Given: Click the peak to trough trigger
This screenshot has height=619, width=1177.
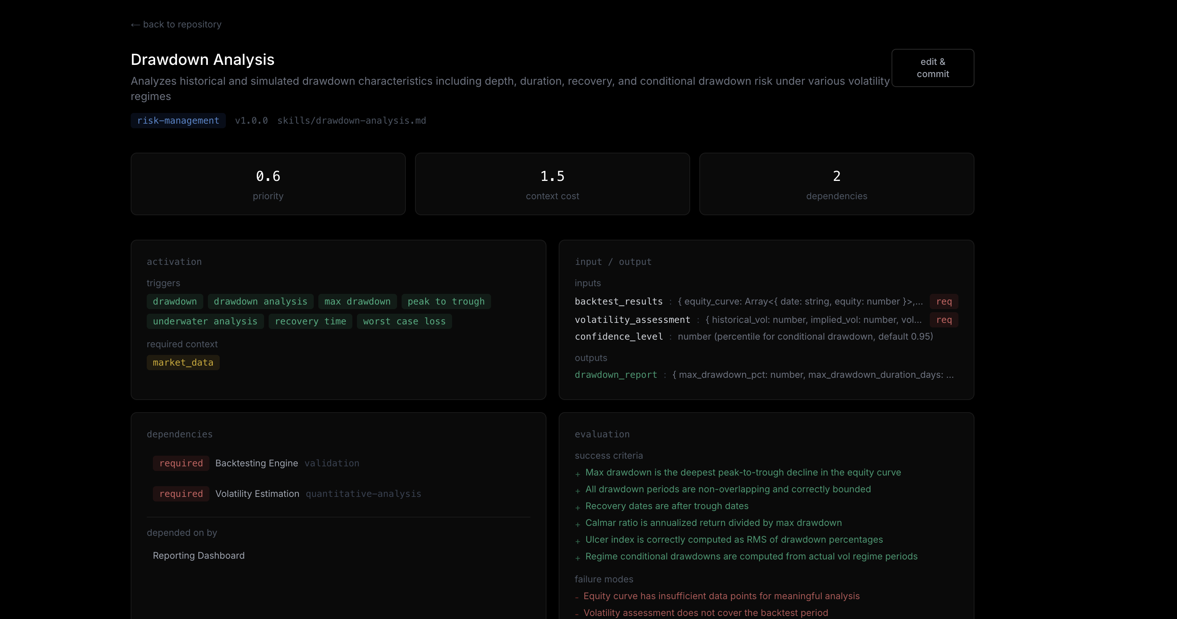Looking at the screenshot, I should 446,301.
